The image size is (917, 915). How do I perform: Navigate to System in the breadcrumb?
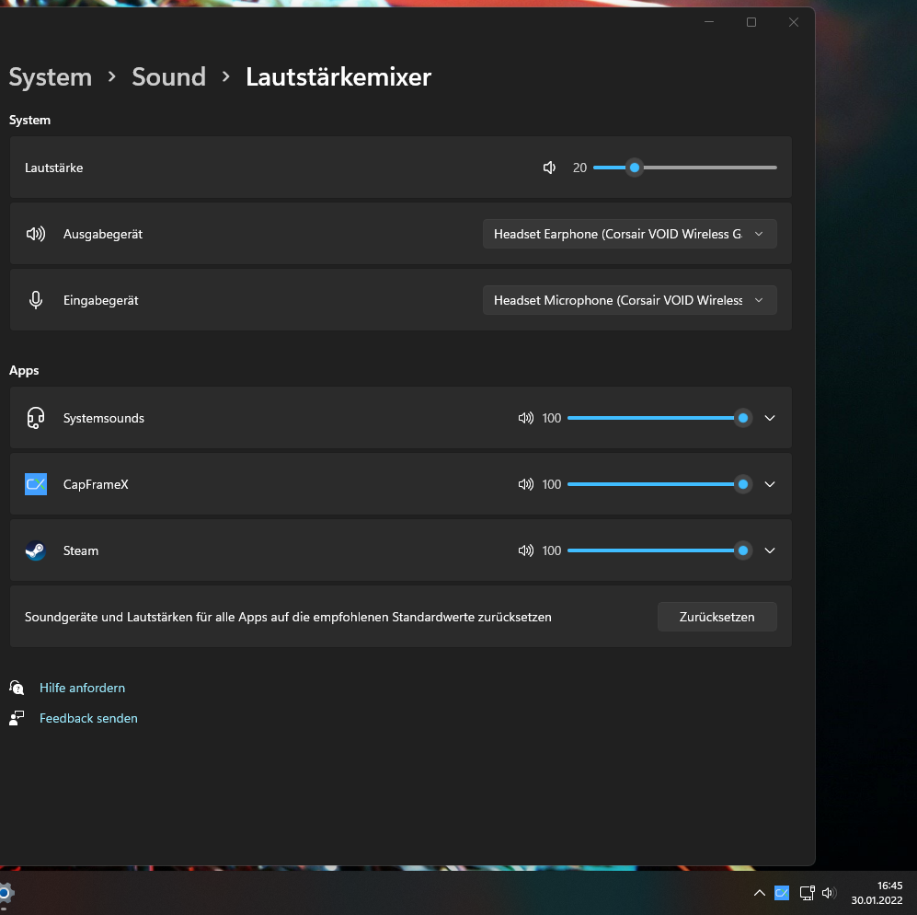(x=50, y=77)
